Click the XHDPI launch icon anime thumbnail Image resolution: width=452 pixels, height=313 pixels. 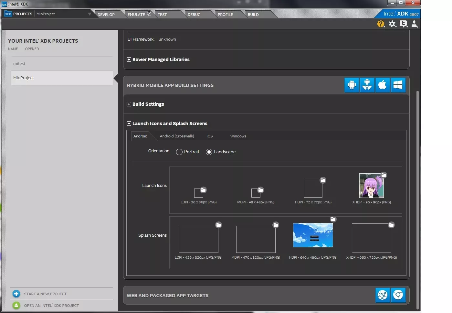tap(372, 186)
